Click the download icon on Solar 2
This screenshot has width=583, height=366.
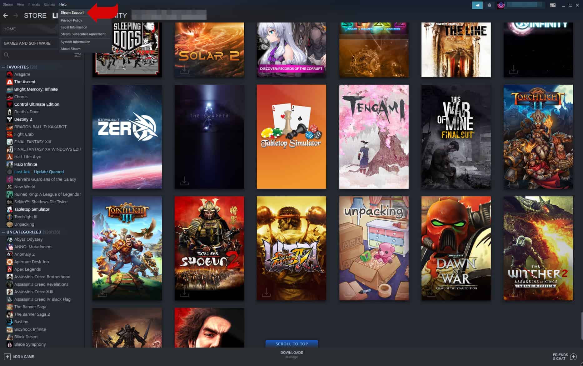[x=184, y=69]
